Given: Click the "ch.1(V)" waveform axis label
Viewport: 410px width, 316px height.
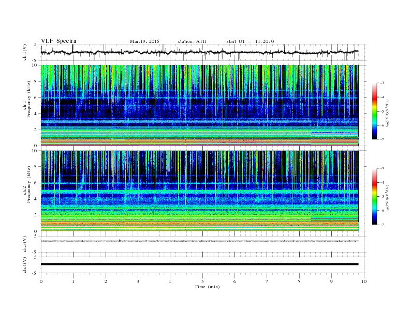Looking at the screenshot, I should point(25,52).
